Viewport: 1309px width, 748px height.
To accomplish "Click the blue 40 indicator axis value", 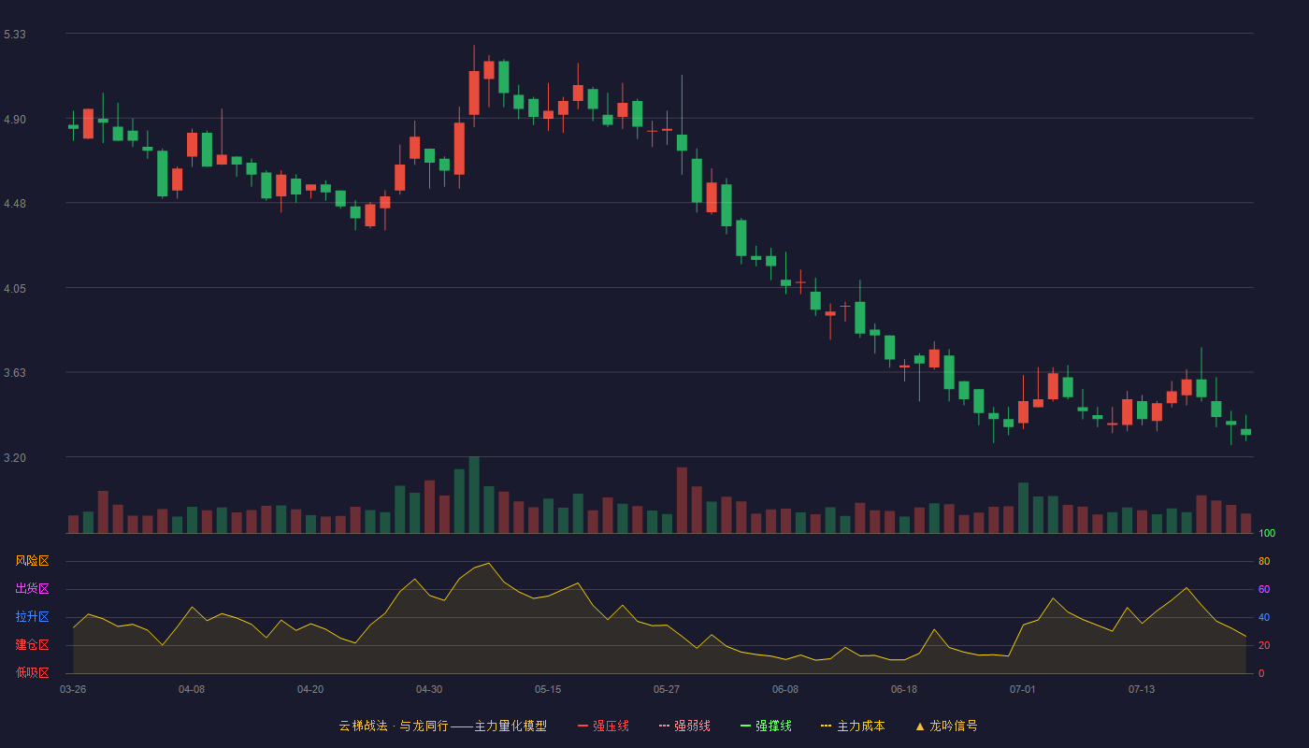I will [x=1264, y=618].
